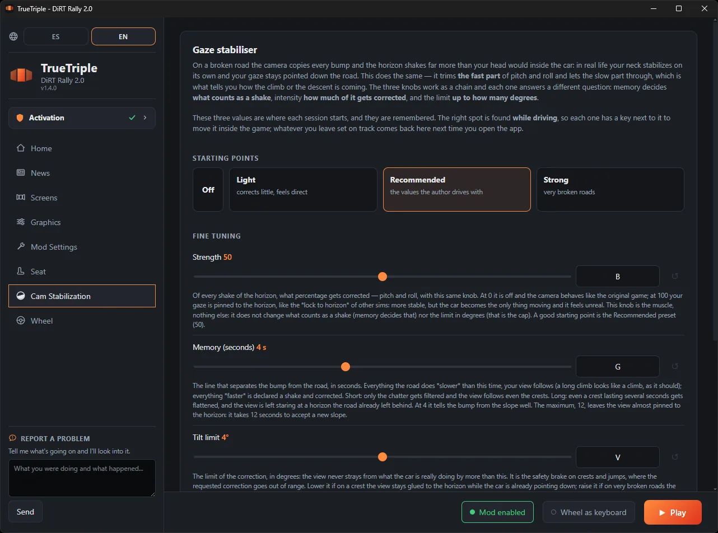Reset Memory with the undo icon
718x533 pixels.
click(675, 367)
